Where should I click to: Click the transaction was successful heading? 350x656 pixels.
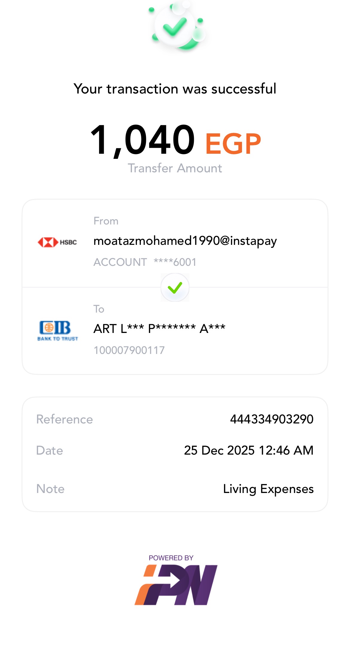pos(175,89)
